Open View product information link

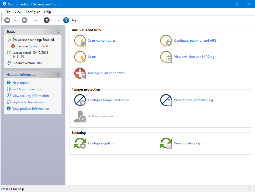[31, 109]
